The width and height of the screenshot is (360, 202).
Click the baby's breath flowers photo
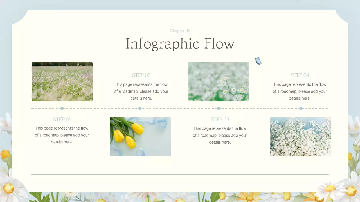(301, 137)
